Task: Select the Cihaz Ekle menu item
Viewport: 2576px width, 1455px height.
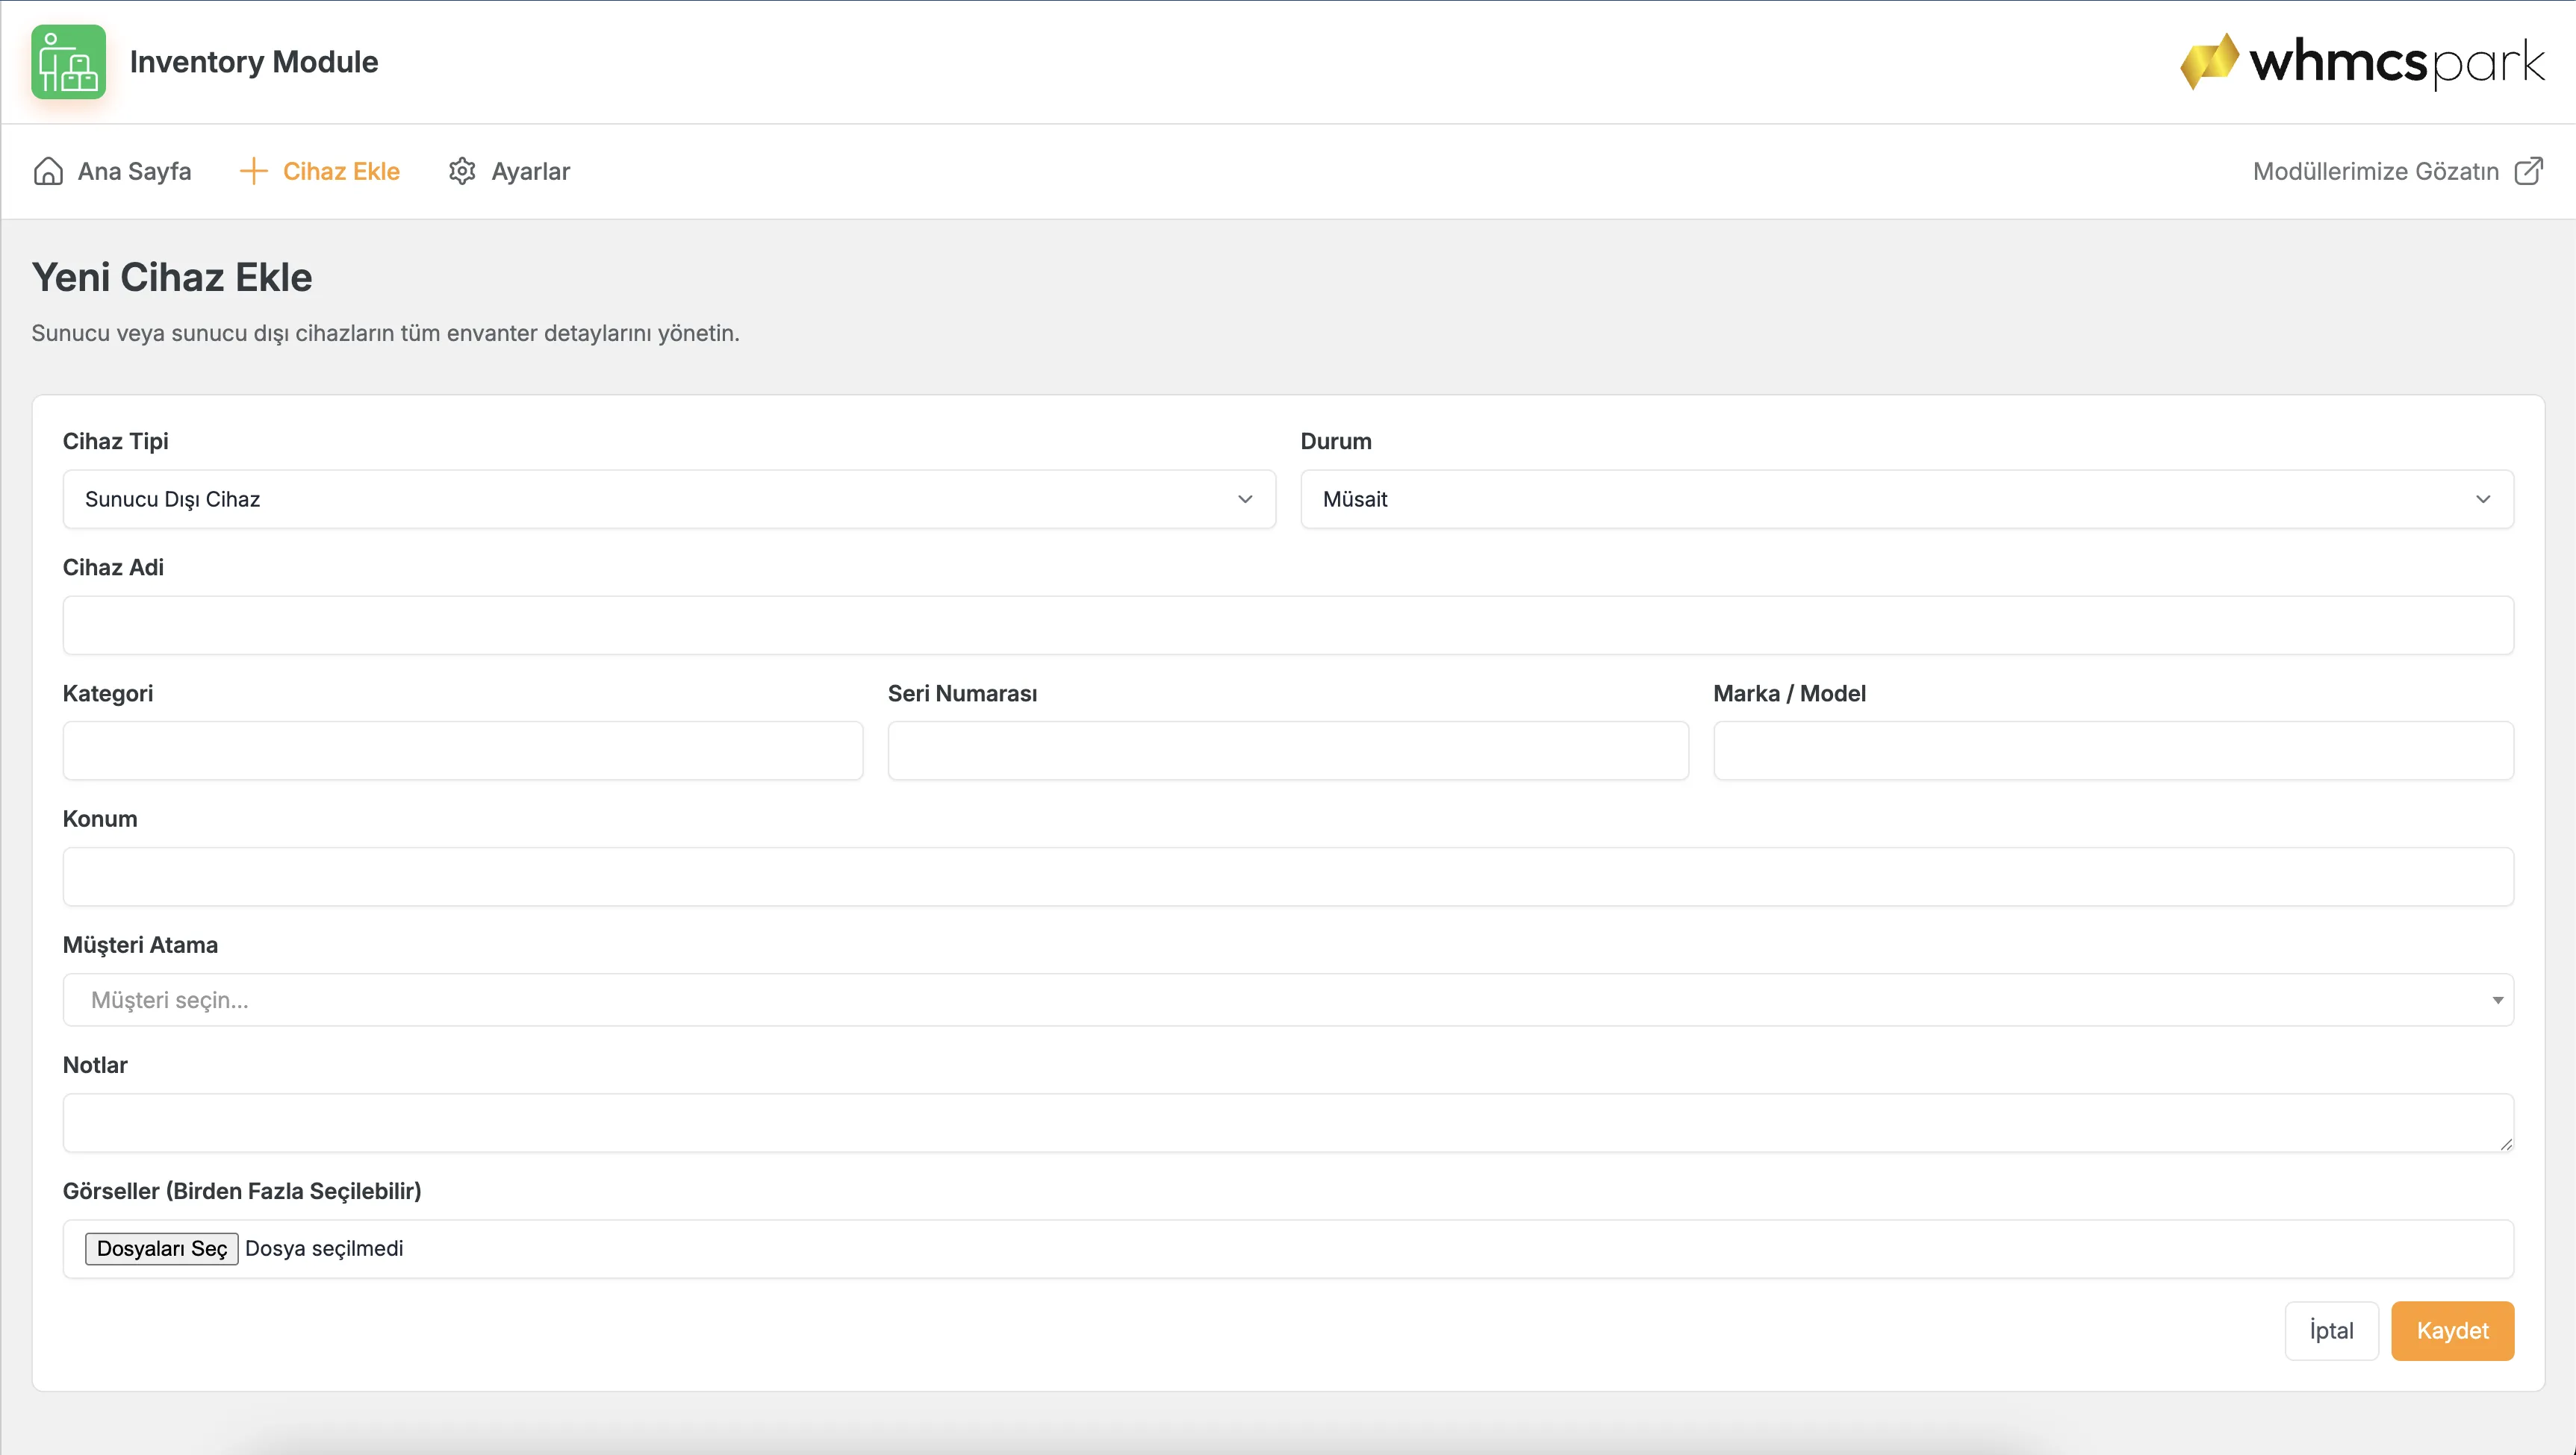Action: point(319,171)
